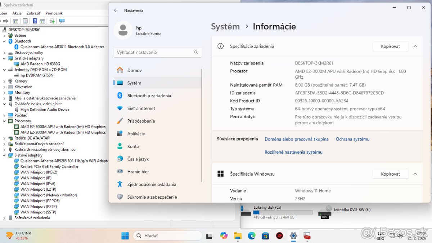Open Sieť a internet in Settings sidebar
The width and height of the screenshot is (432, 243).
[x=157, y=108]
